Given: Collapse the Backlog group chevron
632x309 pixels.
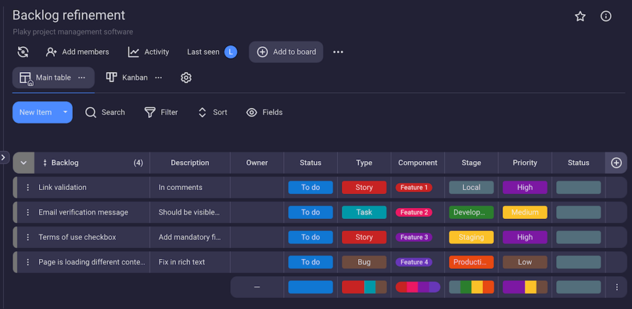Looking at the screenshot, I should [23, 163].
